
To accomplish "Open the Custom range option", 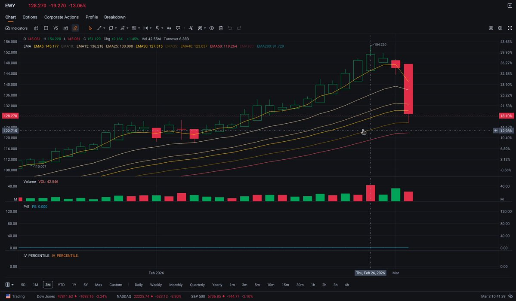I will [x=116, y=285].
